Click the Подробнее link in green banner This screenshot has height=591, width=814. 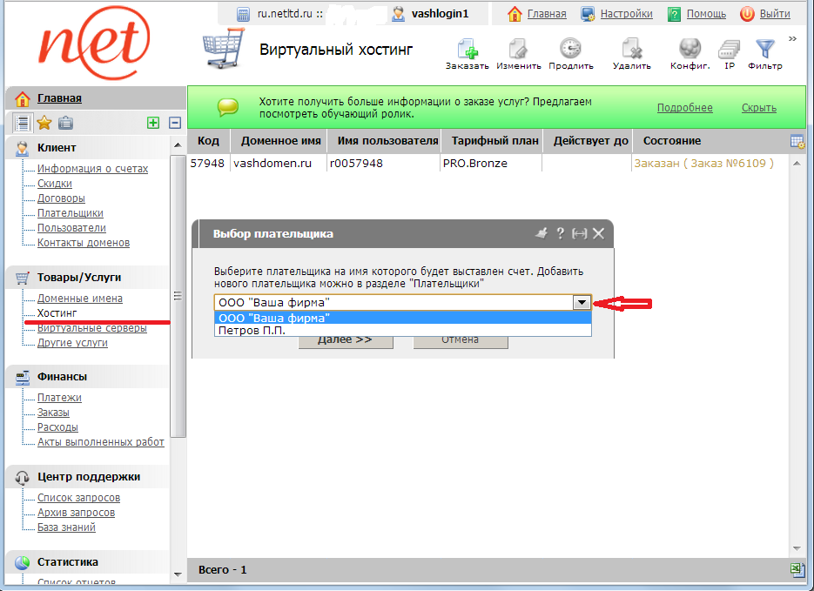pos(684,108)
